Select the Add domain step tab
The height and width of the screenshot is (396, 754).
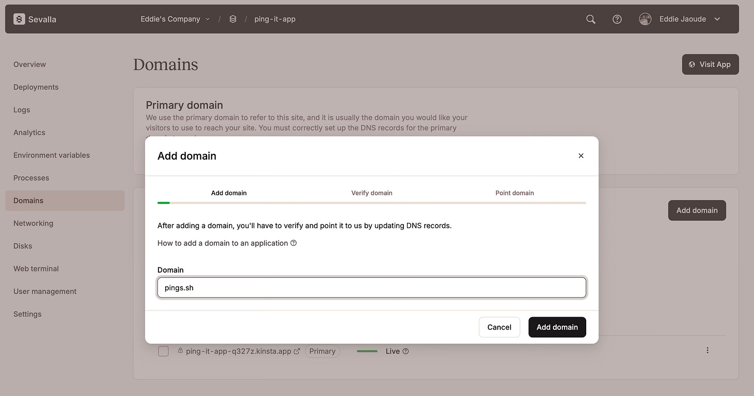[x=229, y=193]
